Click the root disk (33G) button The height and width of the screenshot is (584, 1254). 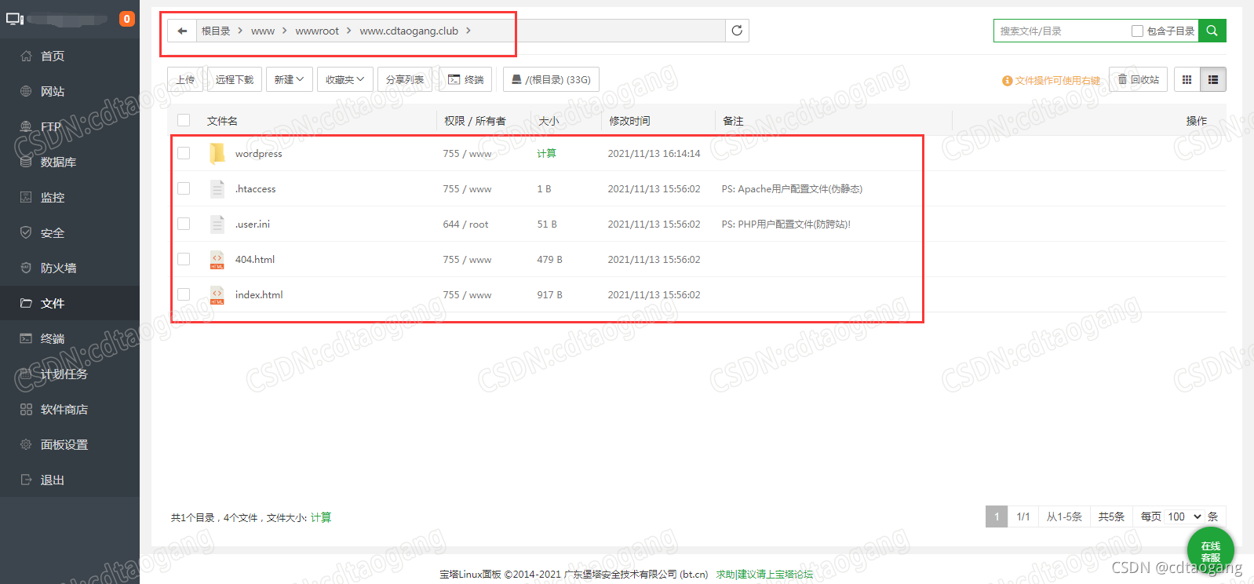click(551, 79)
